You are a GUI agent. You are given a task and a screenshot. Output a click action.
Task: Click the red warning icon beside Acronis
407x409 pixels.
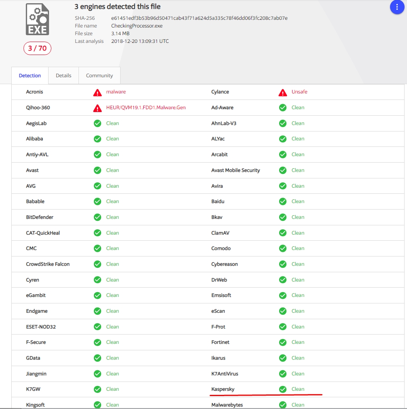pyautogui.click(x=98, y=92)
